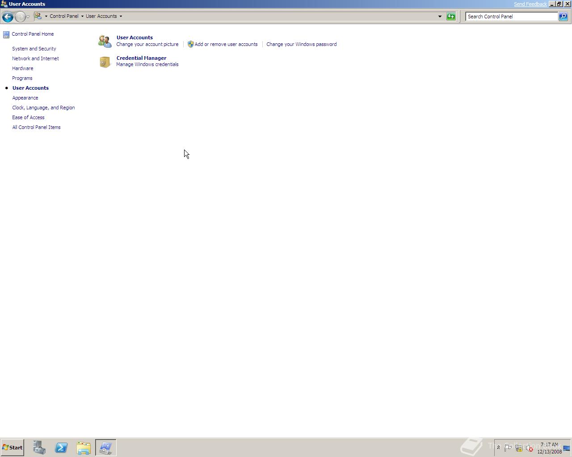Screen dimensions: 572x457
Task: Open the Start menu
Action: point(12,448)
